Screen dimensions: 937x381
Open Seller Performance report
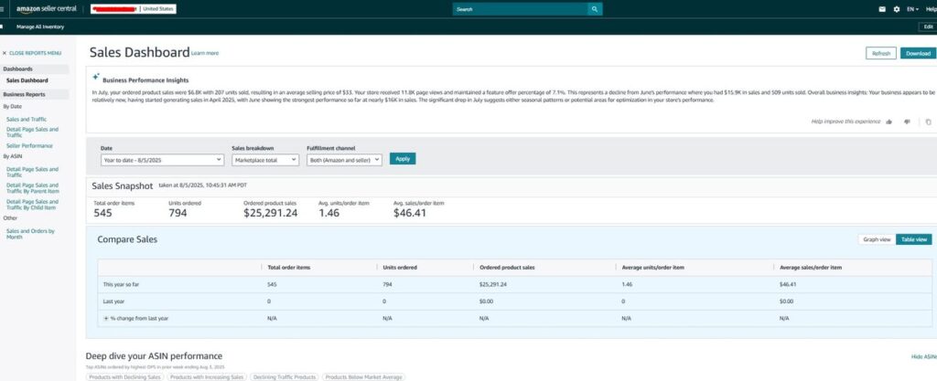point(29,145)
